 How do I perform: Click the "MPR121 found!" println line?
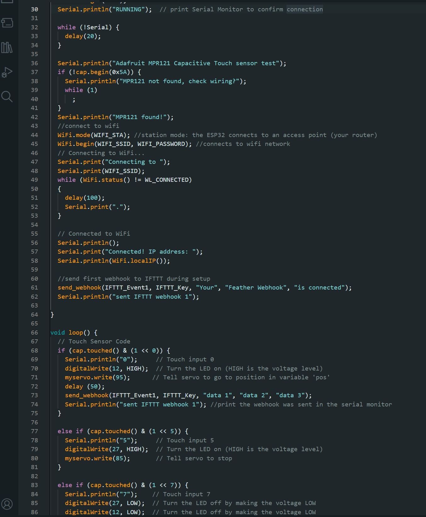tap(116, 117)
